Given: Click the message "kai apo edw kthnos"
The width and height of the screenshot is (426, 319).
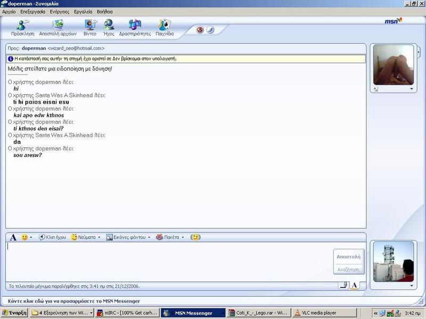Looking at the screenshot, I should pyautogui.click(x=39, y=115).
